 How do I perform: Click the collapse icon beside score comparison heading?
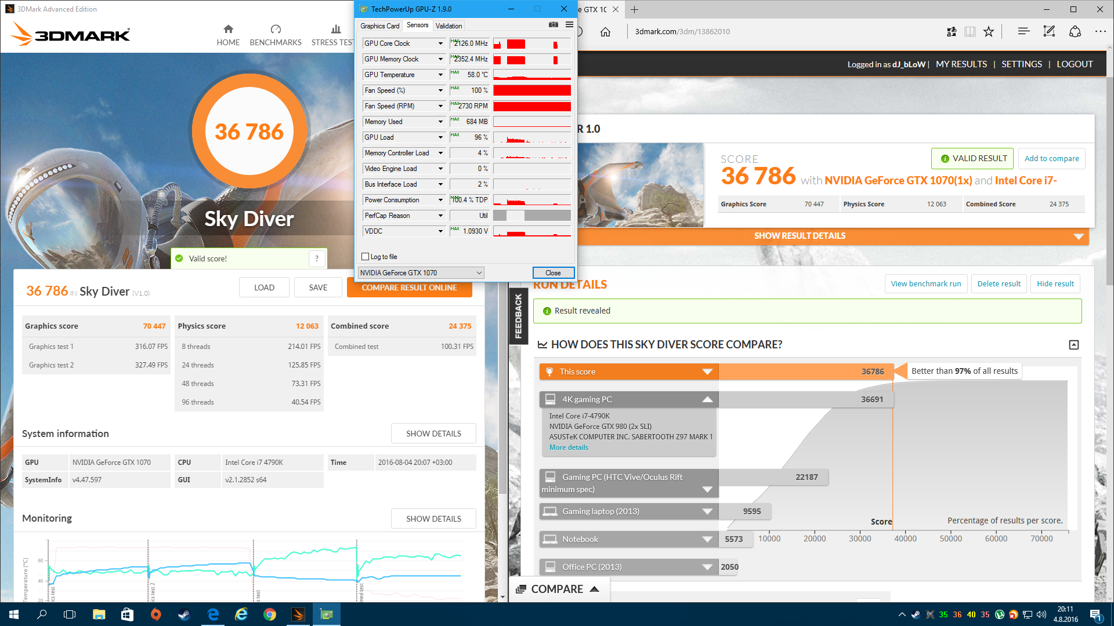(1074, 345)
